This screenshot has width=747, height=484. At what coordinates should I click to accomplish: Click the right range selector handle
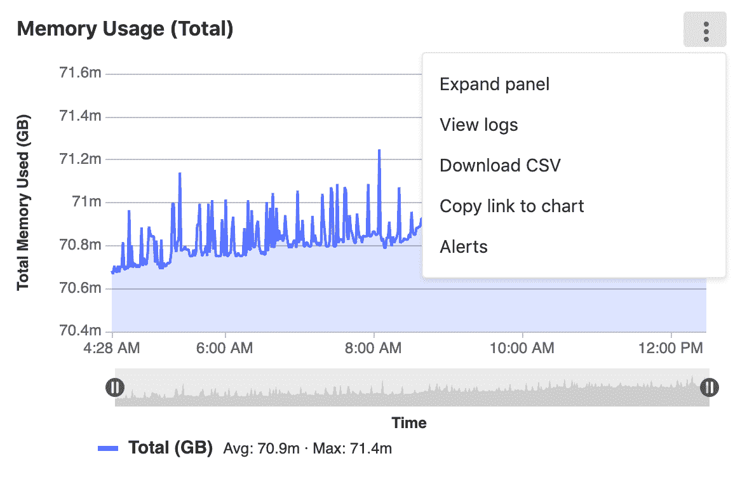click(709, 387)
